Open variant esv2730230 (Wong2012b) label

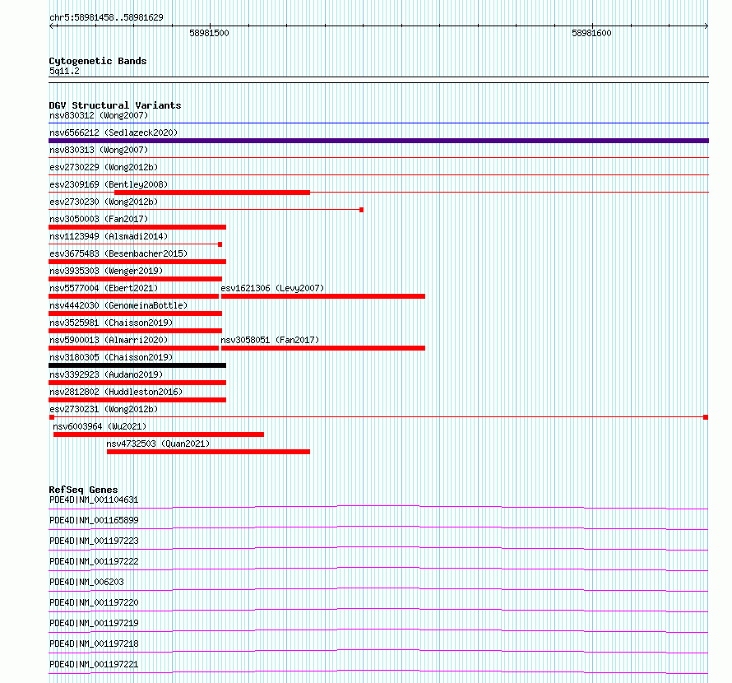tap(104, 202)
